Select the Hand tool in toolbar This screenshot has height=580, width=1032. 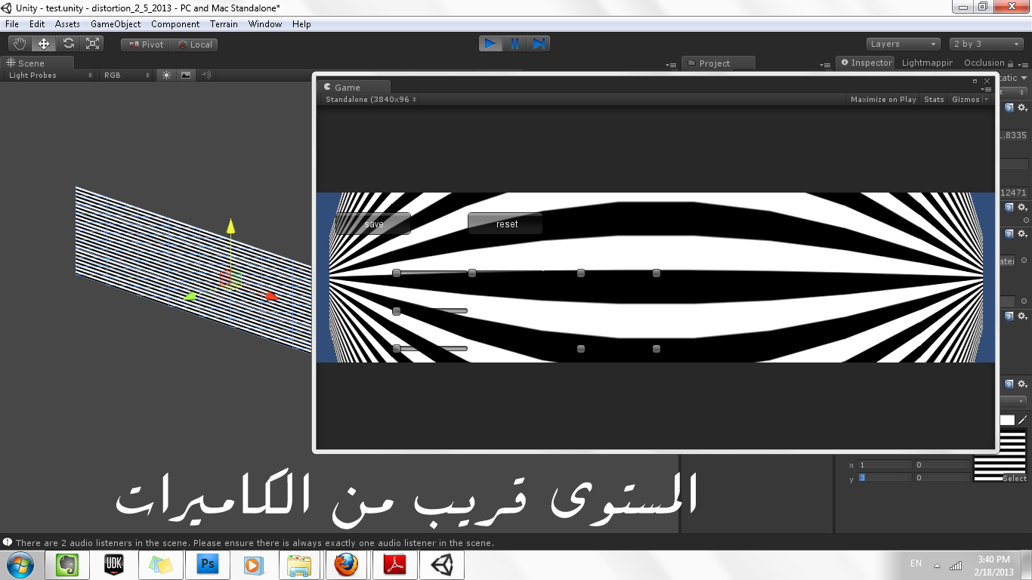(x=20, y=44)
